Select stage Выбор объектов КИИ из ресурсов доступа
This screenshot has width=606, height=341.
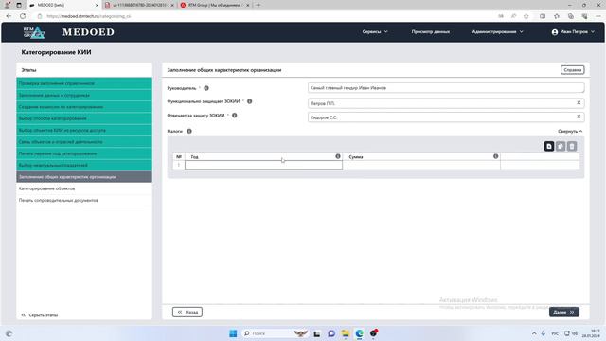84,131
